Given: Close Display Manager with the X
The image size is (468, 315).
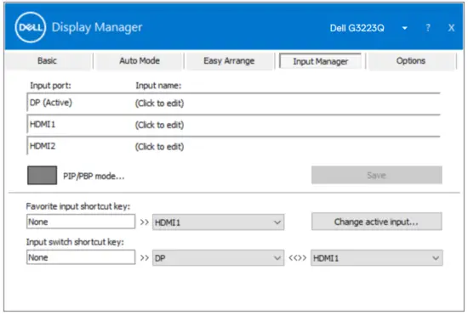Looking at the screenshot, I should (x=451, y=28).
